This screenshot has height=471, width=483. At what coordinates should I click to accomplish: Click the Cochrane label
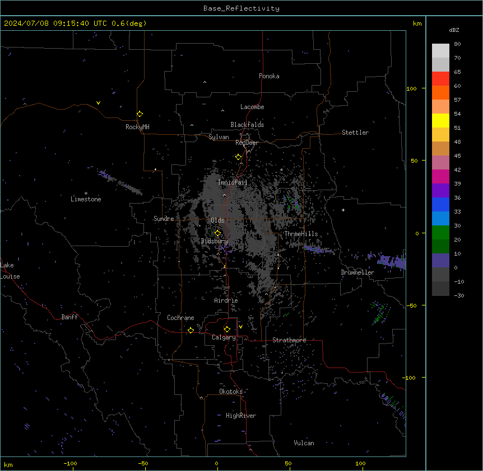click(x=180, y=318)
